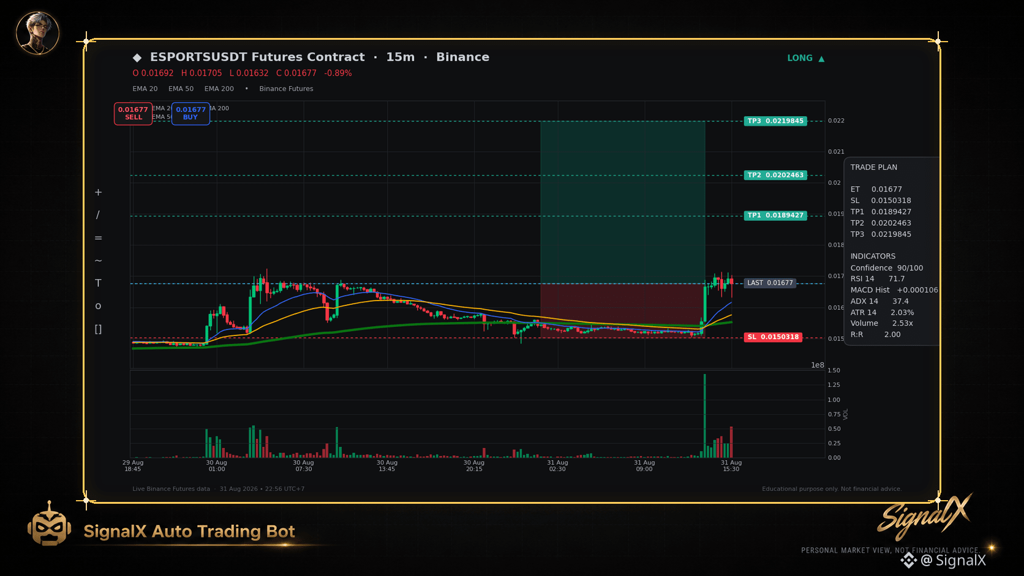The height and width of the screenshot is (576, 1024).
Task: Click the 31 Aug 15:30 time label
Action: (x=731, y=466)
